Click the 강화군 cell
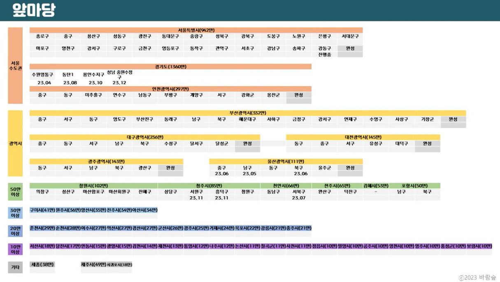 pyautogui.click(x=247, y=95)
